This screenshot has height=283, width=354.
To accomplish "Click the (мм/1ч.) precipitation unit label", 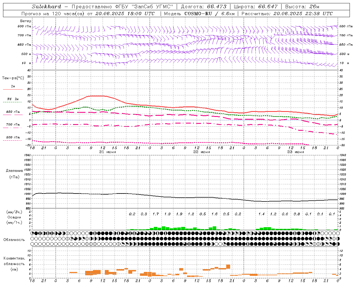I will pyautogui.click(x=14, y=222).
